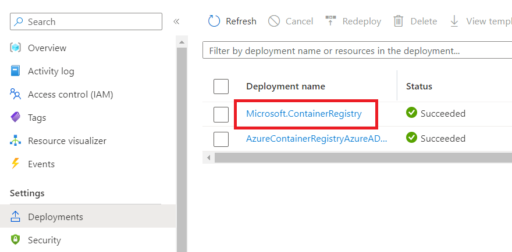
Task: Click the Resource visualizer icon
Action: pos(16,141)
